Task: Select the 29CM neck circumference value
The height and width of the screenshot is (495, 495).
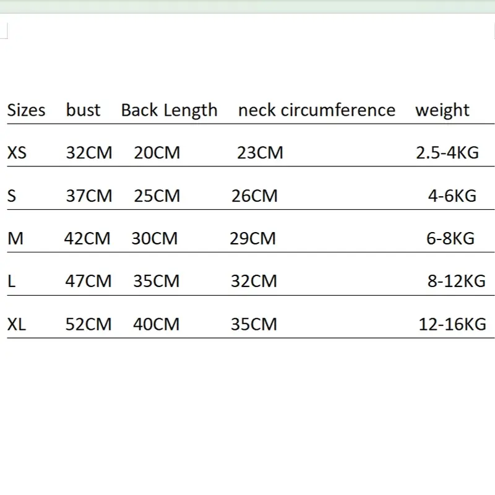Action: (x=252, y=238)
